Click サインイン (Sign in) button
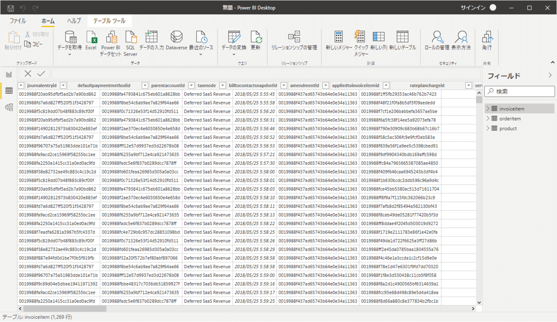This screenshot has width=557, height=322. coord(473,8)
